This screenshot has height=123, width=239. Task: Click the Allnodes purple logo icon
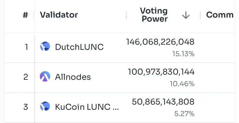click(x=45, y=76)
